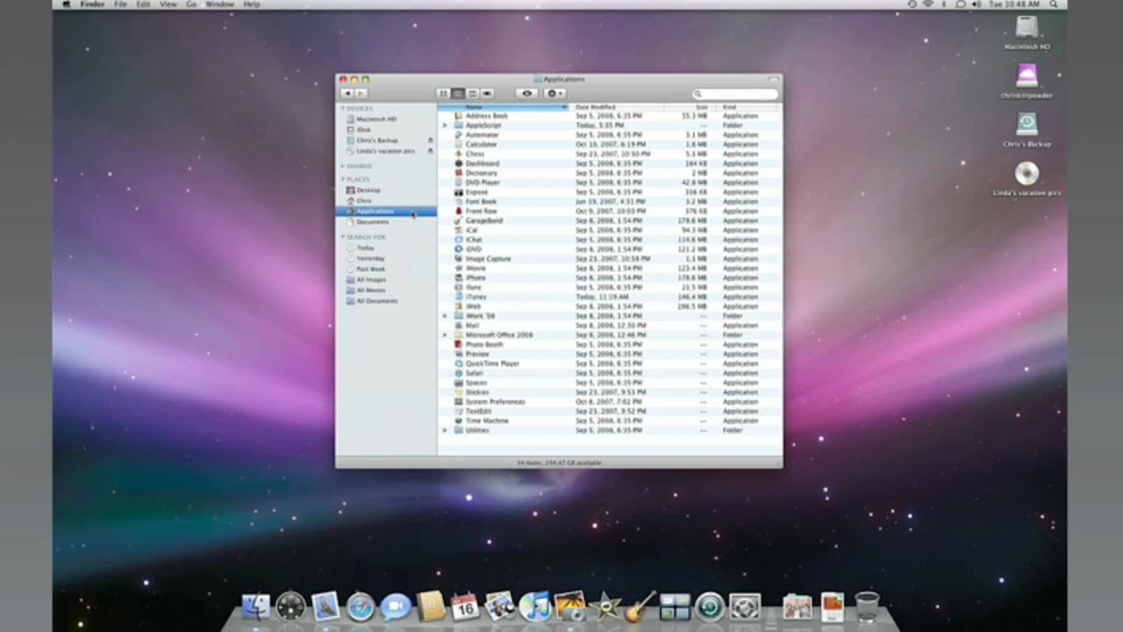This screenshot has height=632, width=1123.
Task: Go forward in Finder window
Action: point(361,93)
